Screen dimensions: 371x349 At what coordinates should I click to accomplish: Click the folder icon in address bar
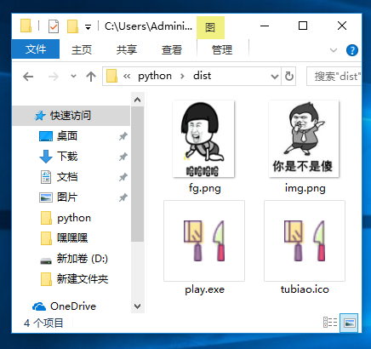click(x=111, y=76)
